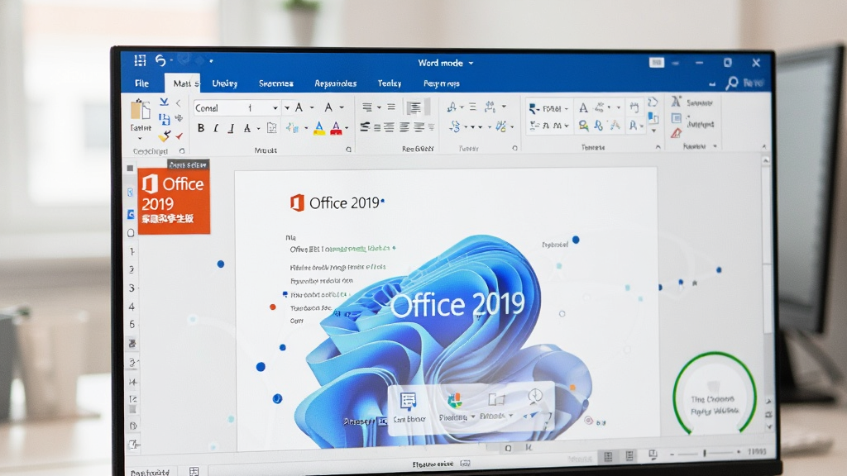This screenshot has height=476, width=847.
Task: Open the Paste dropdown arrow below the icon
Action: coord(140,139)
